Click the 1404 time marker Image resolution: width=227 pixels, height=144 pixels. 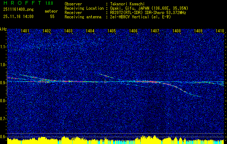(x=90, y=31)
